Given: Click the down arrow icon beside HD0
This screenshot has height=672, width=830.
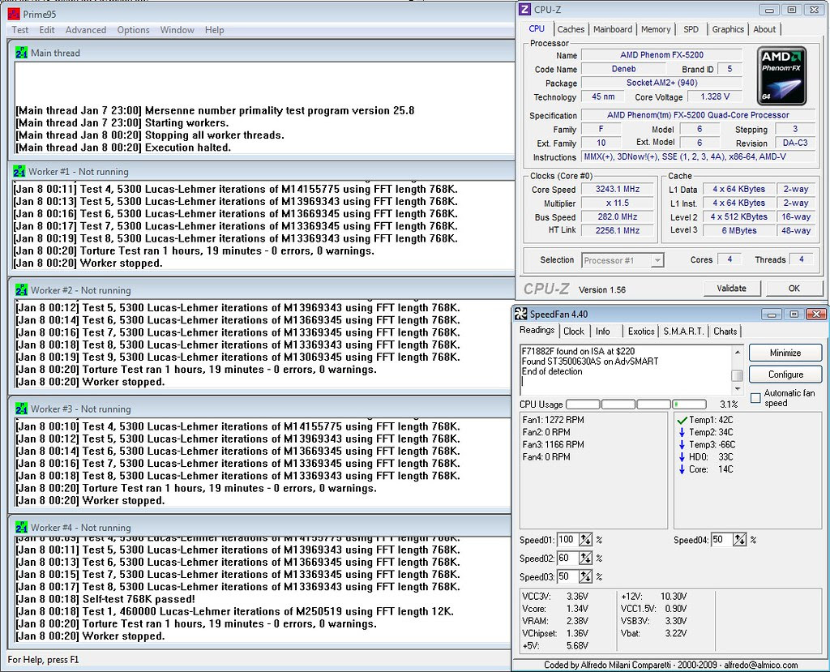Looking at the screenshot, I should click(682, 456).
